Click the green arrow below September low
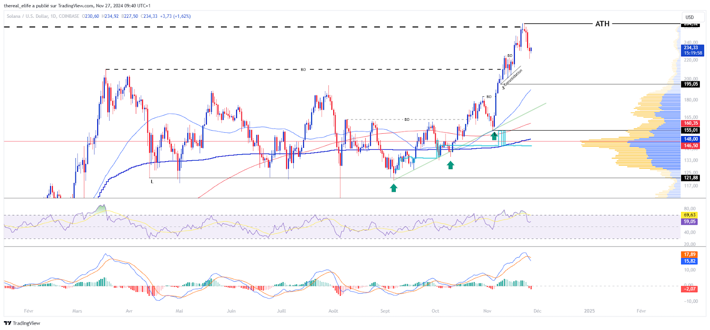 click(x=394, y=187)
